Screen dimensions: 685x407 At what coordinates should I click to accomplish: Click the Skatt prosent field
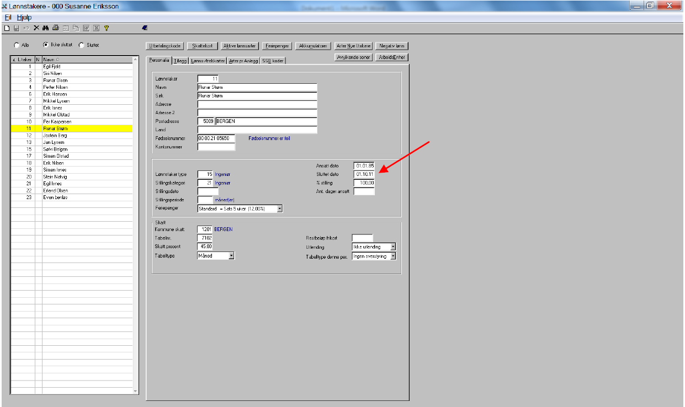coord(205,247)
